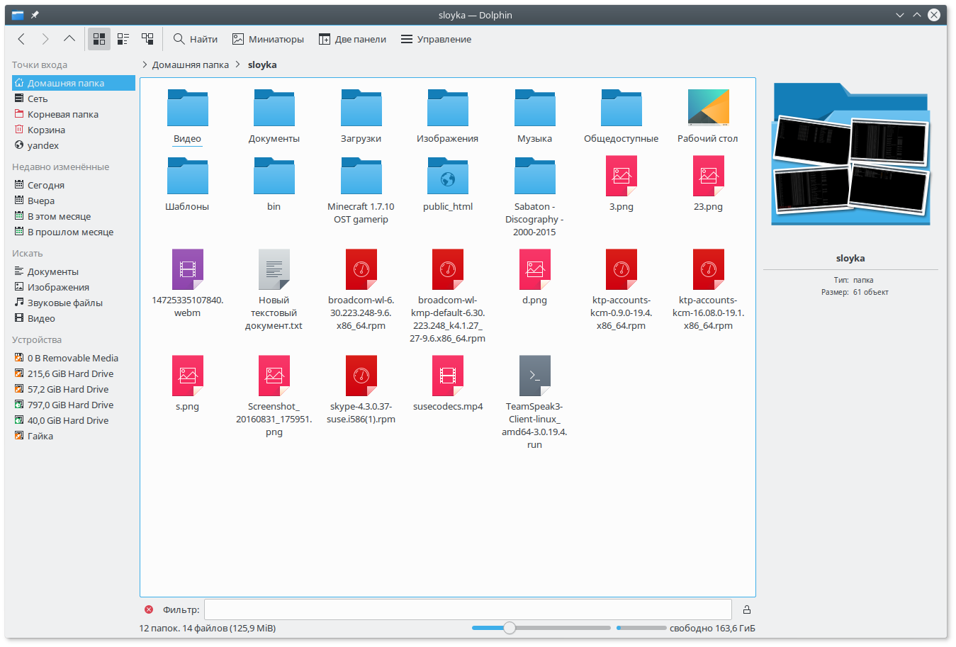This screenshot has height=647, width=956.
Task: Go forward with the right arrow button
Action: (x=45, y=39)
